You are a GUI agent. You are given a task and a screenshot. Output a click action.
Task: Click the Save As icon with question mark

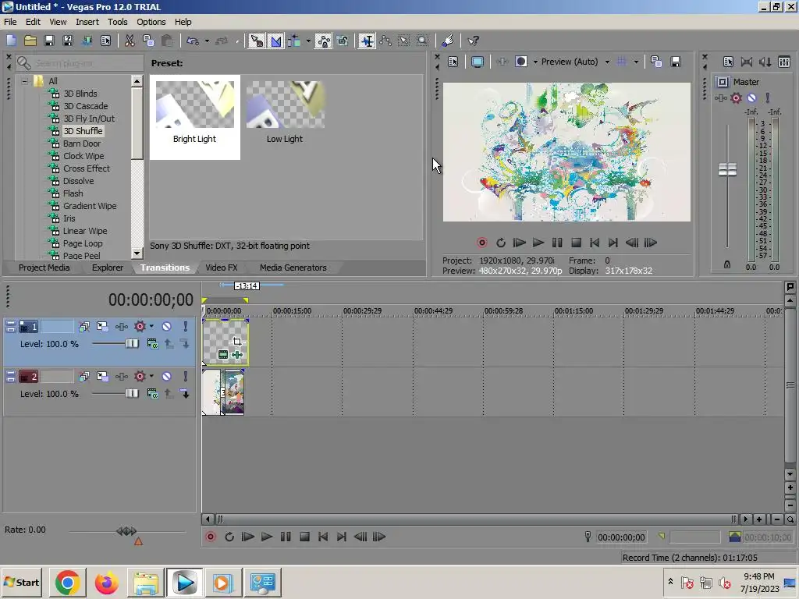[x=68, y=41]
